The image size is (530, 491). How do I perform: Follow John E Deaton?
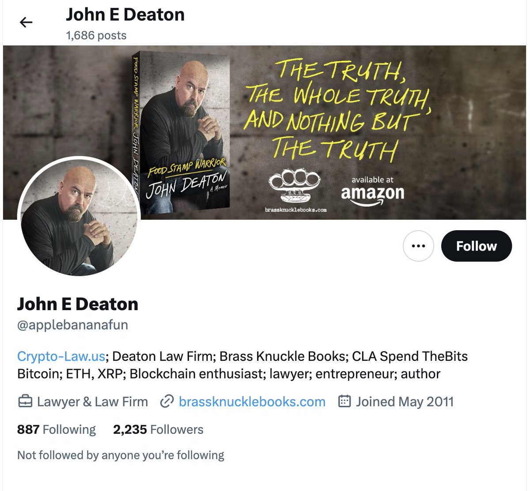tap(476, 246)
